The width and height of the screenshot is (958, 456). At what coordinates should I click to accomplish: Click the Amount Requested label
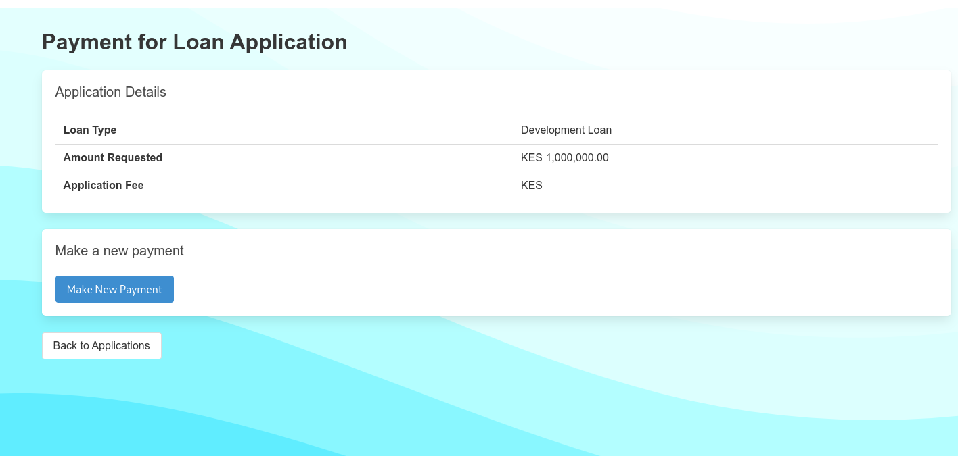[113, 158]
